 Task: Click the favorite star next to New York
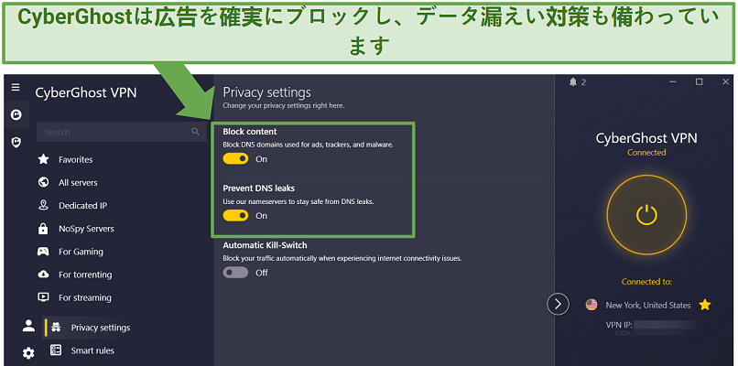click(x=705, y=305)
